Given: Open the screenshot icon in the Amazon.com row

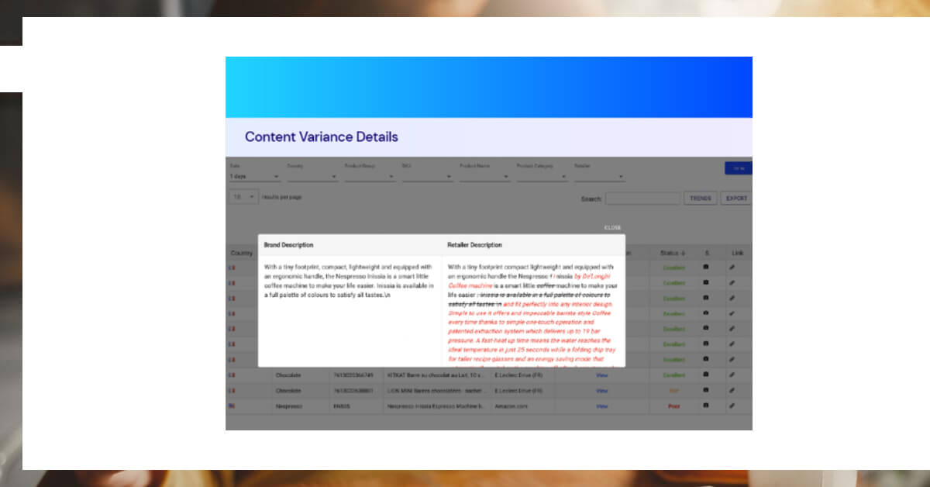Looking at the screenshot, I should click(x=705, y=406).
